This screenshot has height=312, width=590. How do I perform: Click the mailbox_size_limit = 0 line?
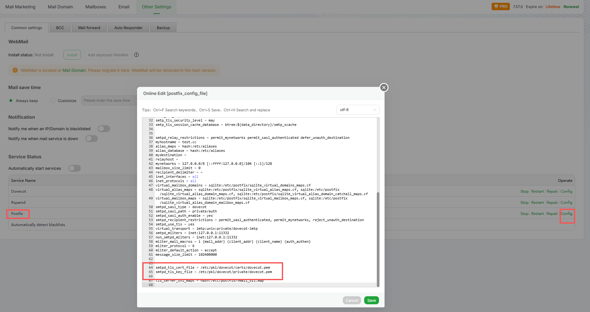tap(178, 168)
